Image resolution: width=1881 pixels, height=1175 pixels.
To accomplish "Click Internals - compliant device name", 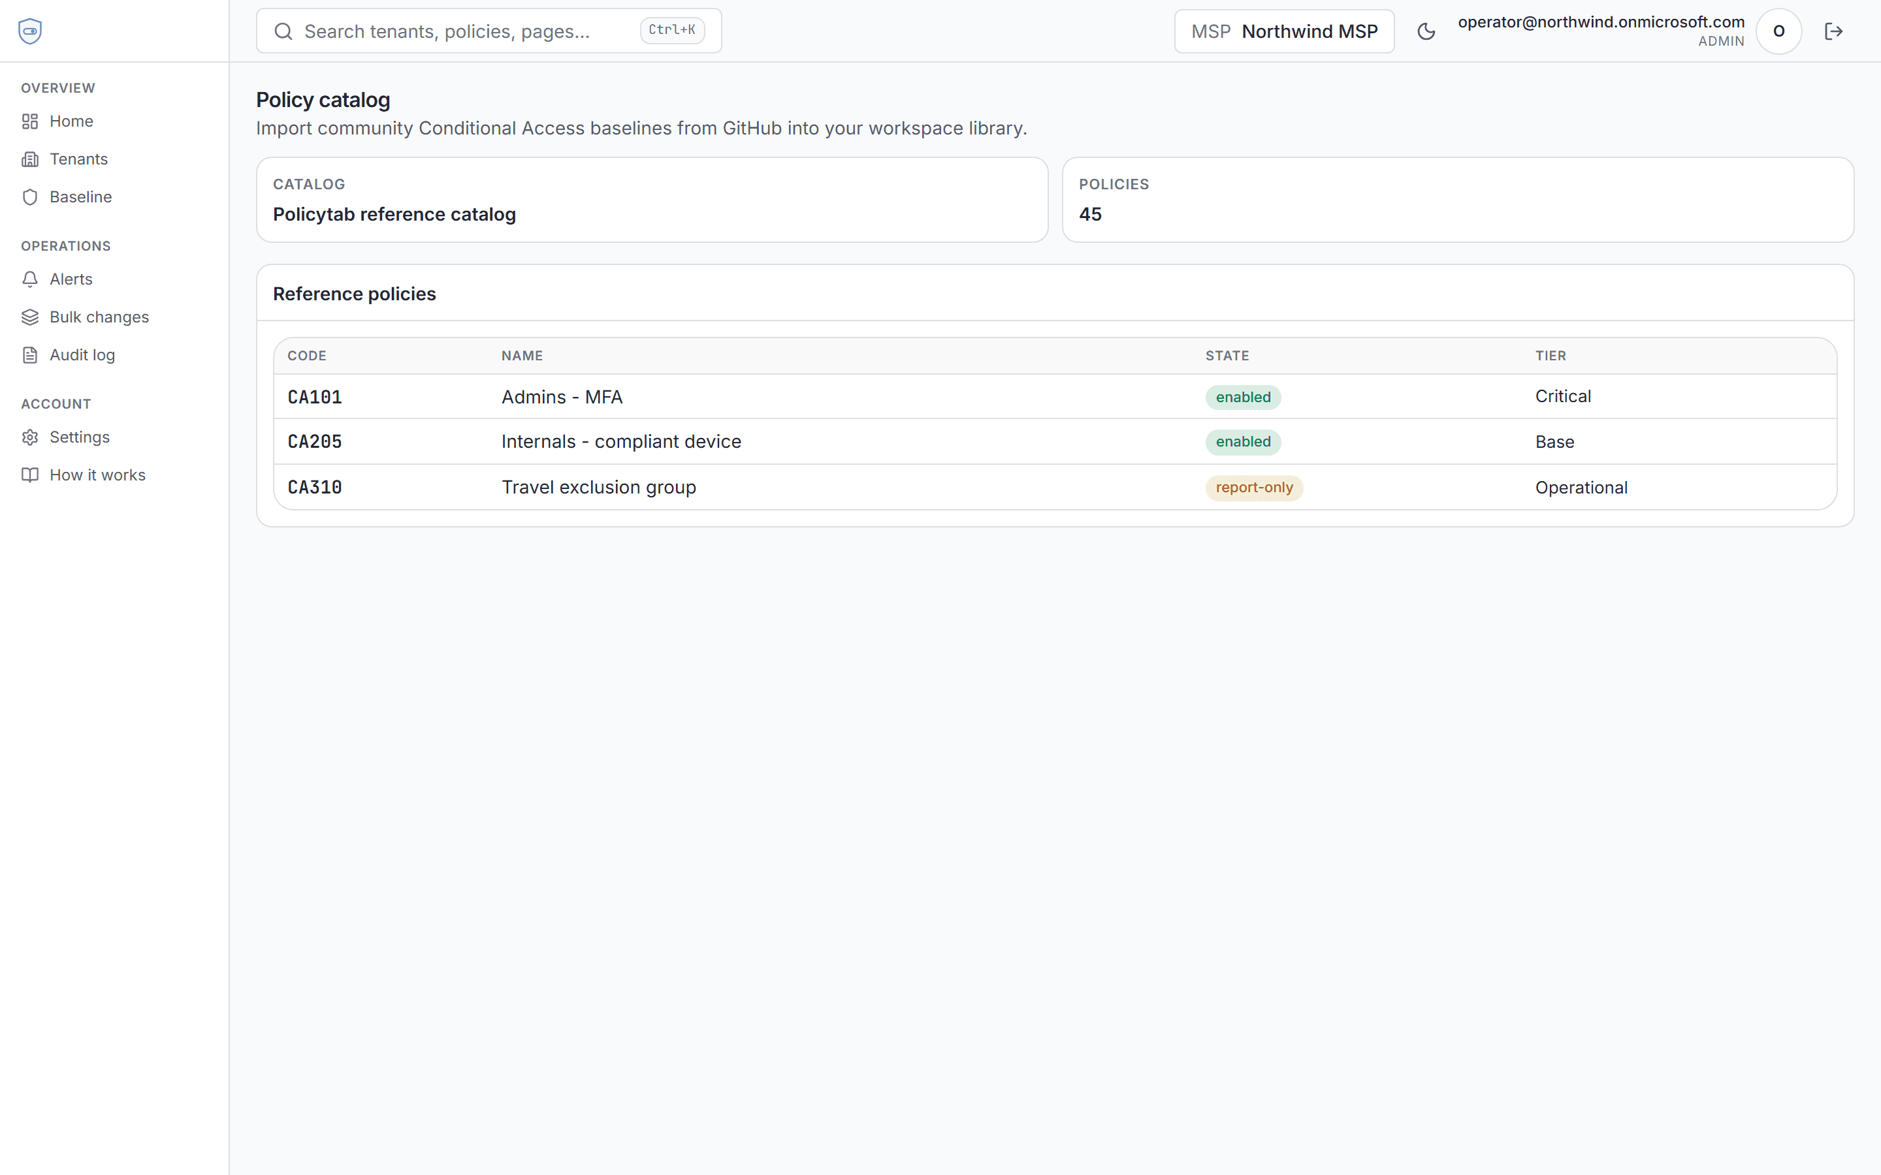I will point(621,441).
